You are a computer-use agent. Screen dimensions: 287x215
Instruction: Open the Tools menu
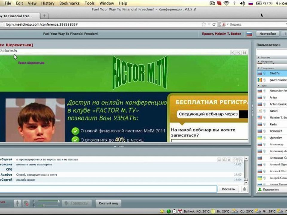(90, 3)
